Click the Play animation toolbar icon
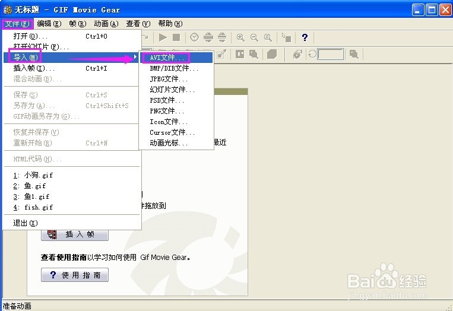This screenshot has height=311, width=453. click(163, 37)
